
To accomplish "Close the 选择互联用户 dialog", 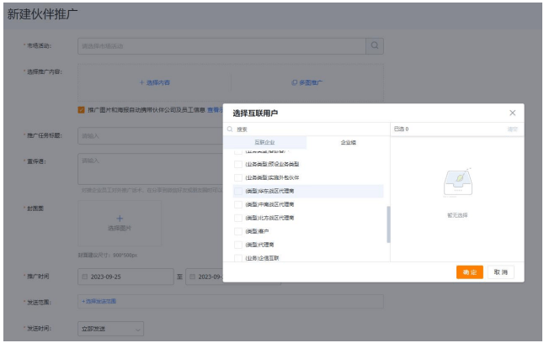I will pos(512,113).
